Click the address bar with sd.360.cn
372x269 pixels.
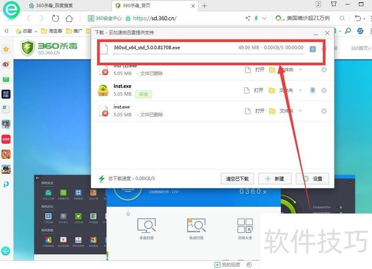(x=155, y=18)
